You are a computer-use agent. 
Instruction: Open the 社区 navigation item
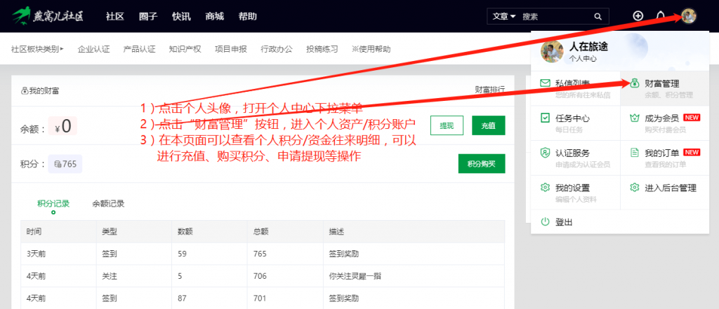(115, 17)
